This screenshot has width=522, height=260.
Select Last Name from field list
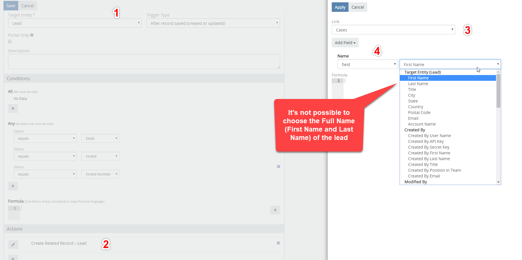coord(418,84)
